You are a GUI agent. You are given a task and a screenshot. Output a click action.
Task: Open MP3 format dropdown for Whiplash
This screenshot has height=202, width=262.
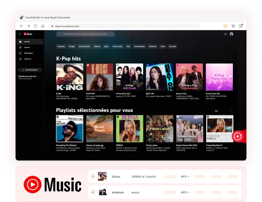(185, 192)
